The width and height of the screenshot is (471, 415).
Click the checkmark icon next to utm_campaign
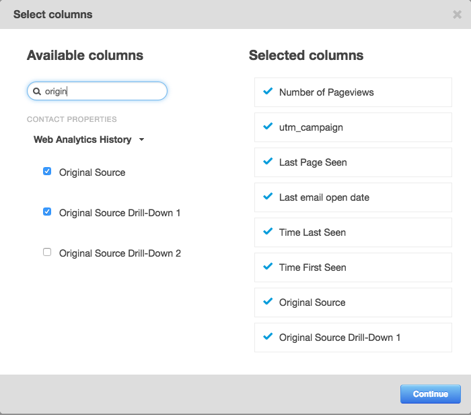(268, 127)
